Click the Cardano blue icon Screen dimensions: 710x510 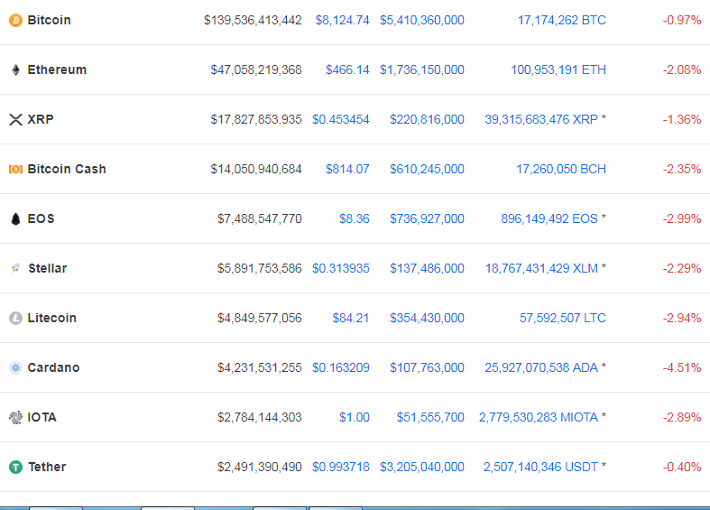click(15, 367)
